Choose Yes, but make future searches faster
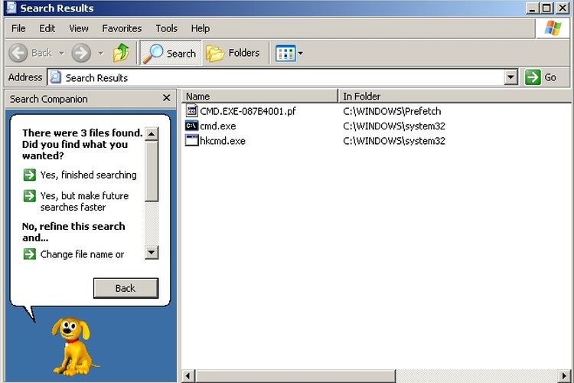This screenshot has width=574, height=383. [x=84, y=201]
